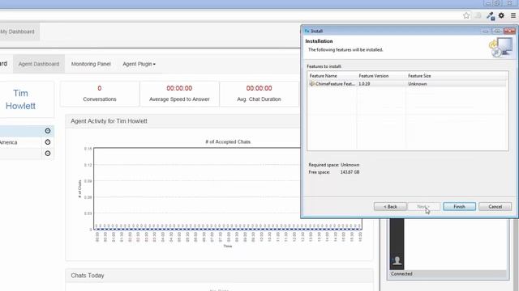Open the browser hamburger menu
The width and height of the screenshot is (519, 291).
click(x=513, y=15)
